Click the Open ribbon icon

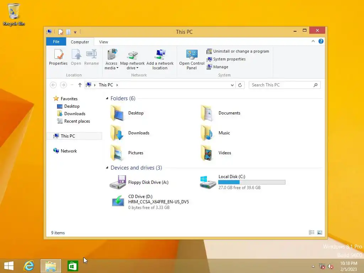[x=76, y=57]
